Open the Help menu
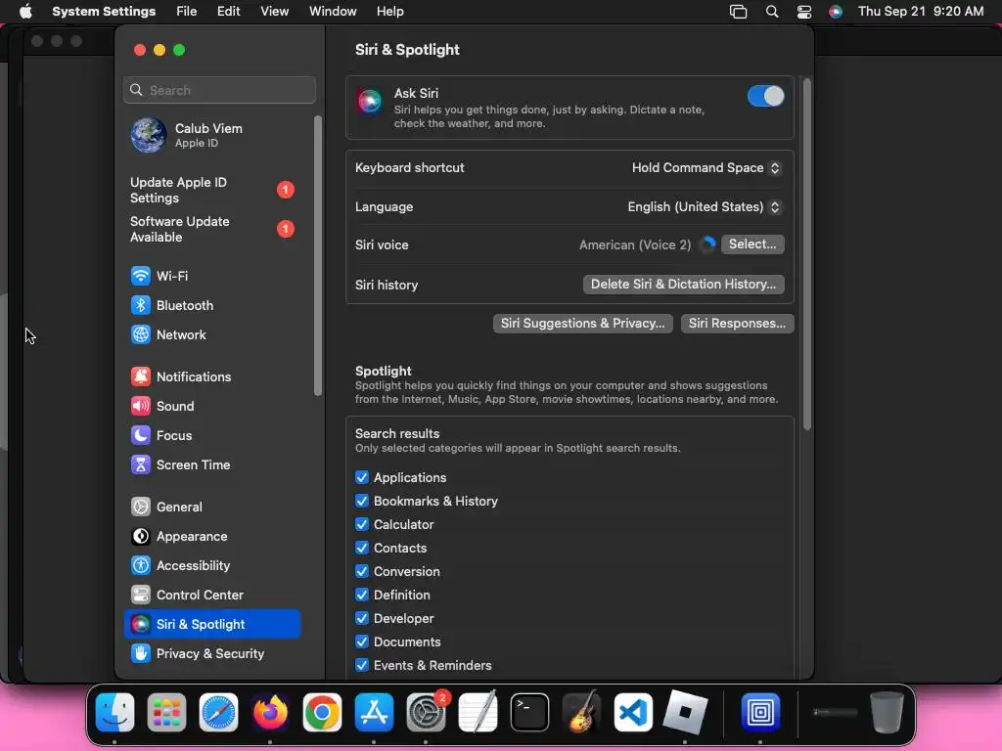 389,12
